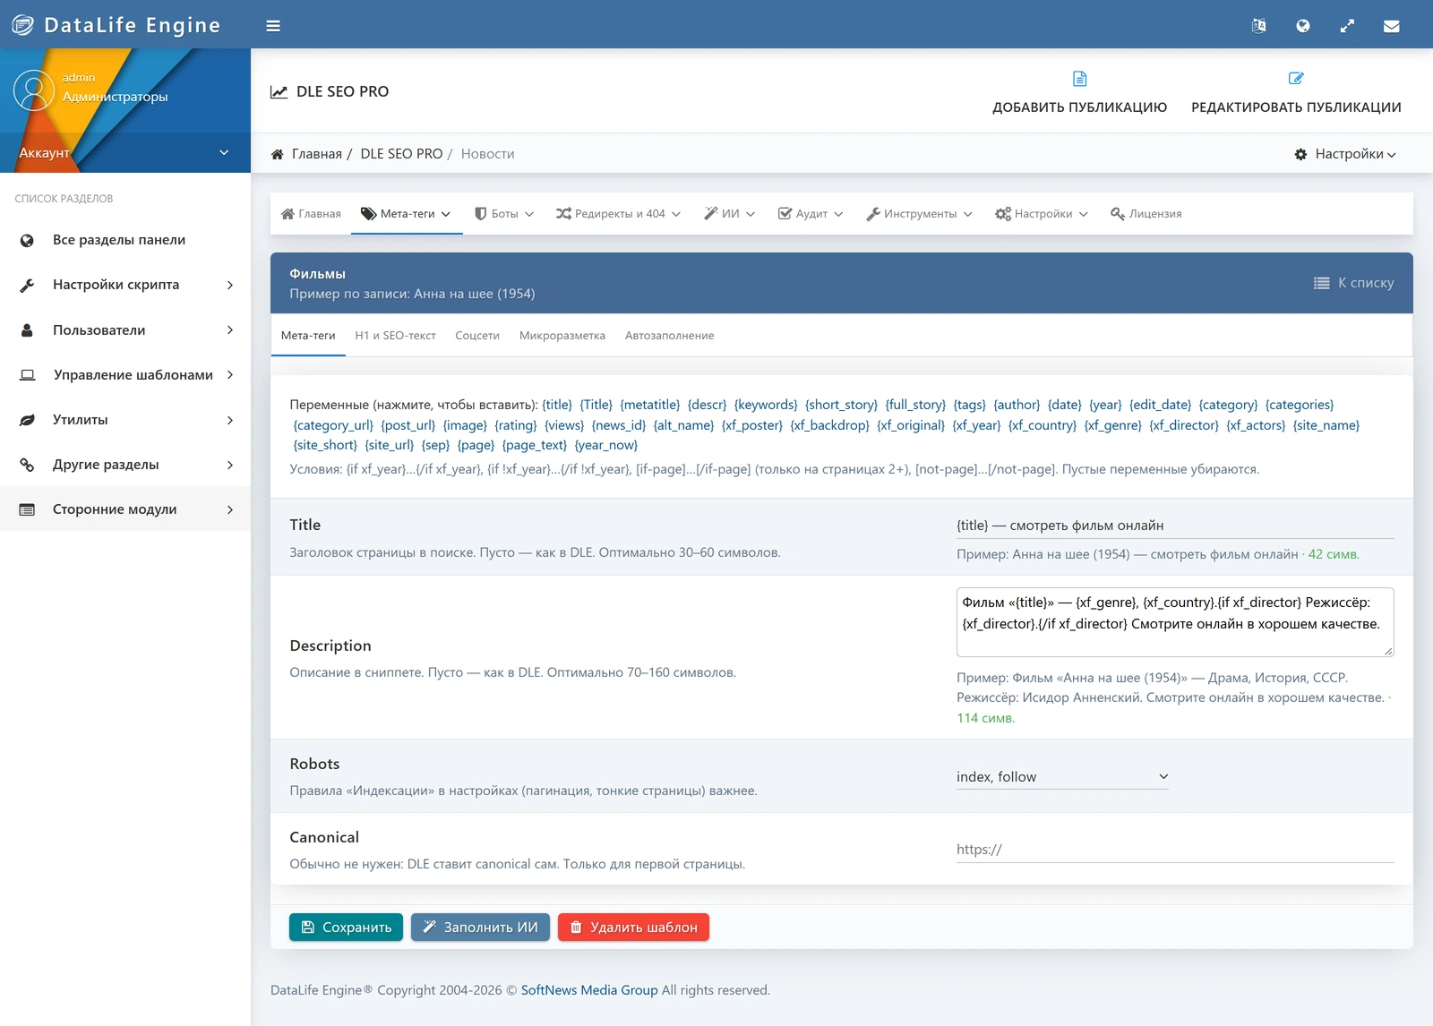Click the Canonical URL input field
Screen dimensions: 1433x1026
click(1175, 850)
